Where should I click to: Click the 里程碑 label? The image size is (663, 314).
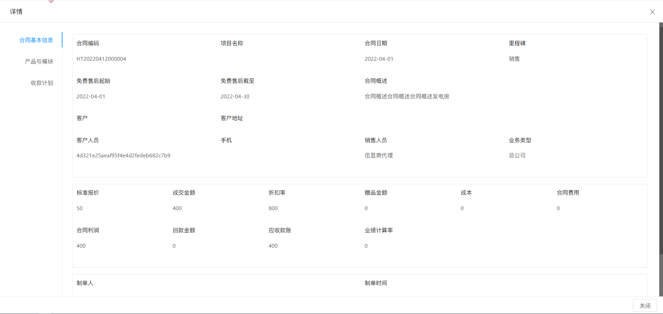pos(517,43)
